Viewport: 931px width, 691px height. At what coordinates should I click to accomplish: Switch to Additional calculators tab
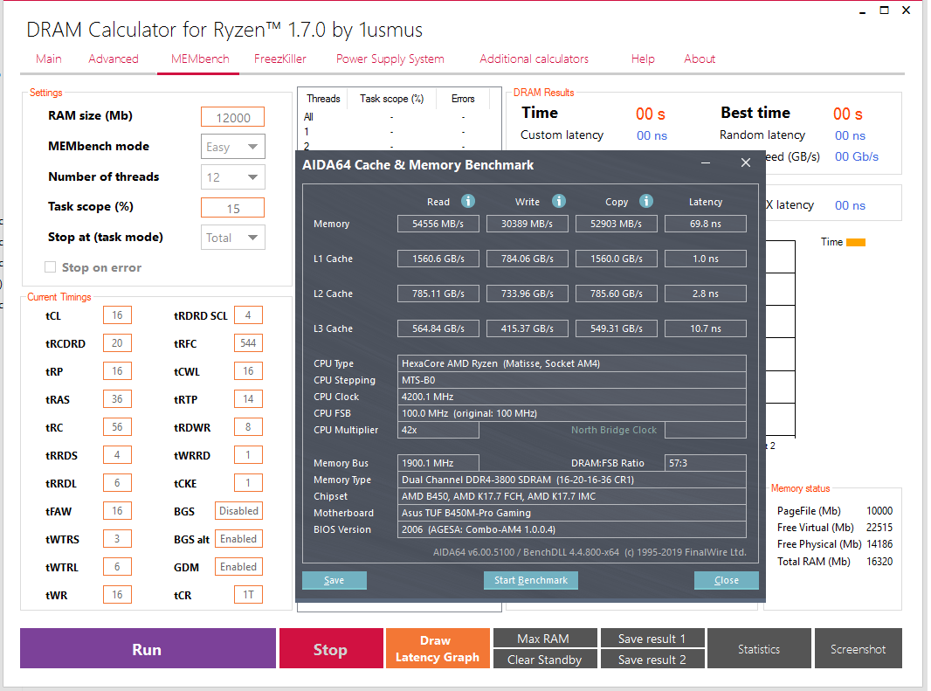534,59
